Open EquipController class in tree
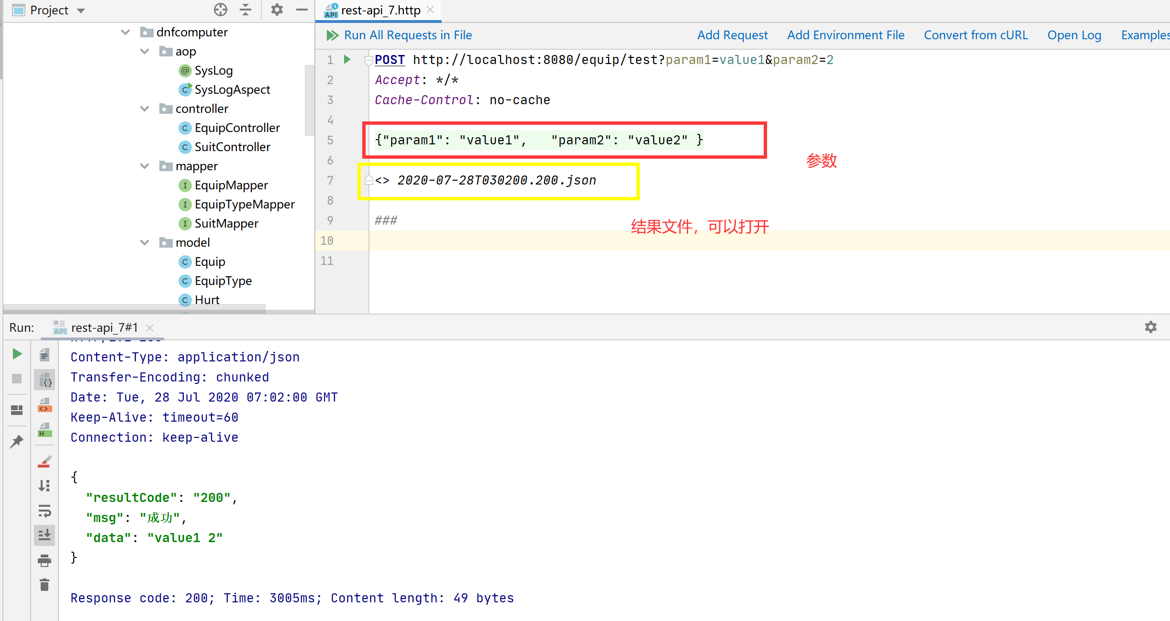Screen dimensions: 1170x621 click(x=237, y=128)
